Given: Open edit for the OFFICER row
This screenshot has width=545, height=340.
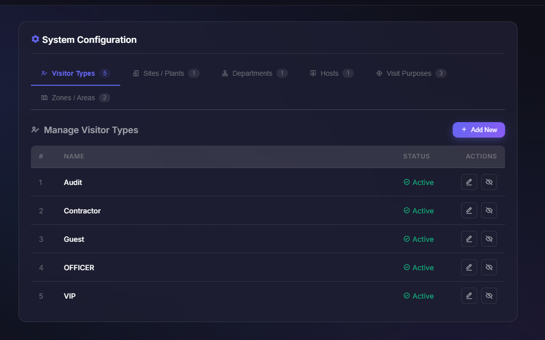Looking at the screenshot, I should click(x=469, y=267).
